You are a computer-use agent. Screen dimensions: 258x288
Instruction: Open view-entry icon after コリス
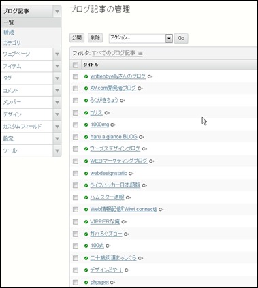(x=107, y=113)
